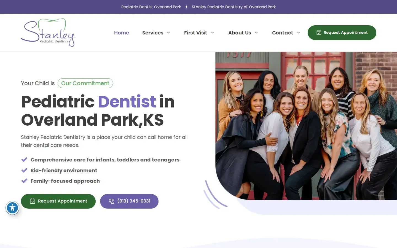Click the phone icon beside (913) 345-0331
The width and height of the screenshot is (397, 248).
(111, 201)
